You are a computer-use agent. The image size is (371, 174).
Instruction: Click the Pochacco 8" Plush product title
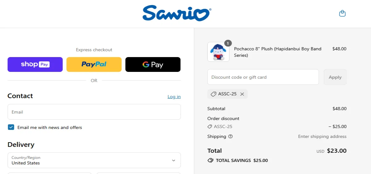tap(278, 52)
